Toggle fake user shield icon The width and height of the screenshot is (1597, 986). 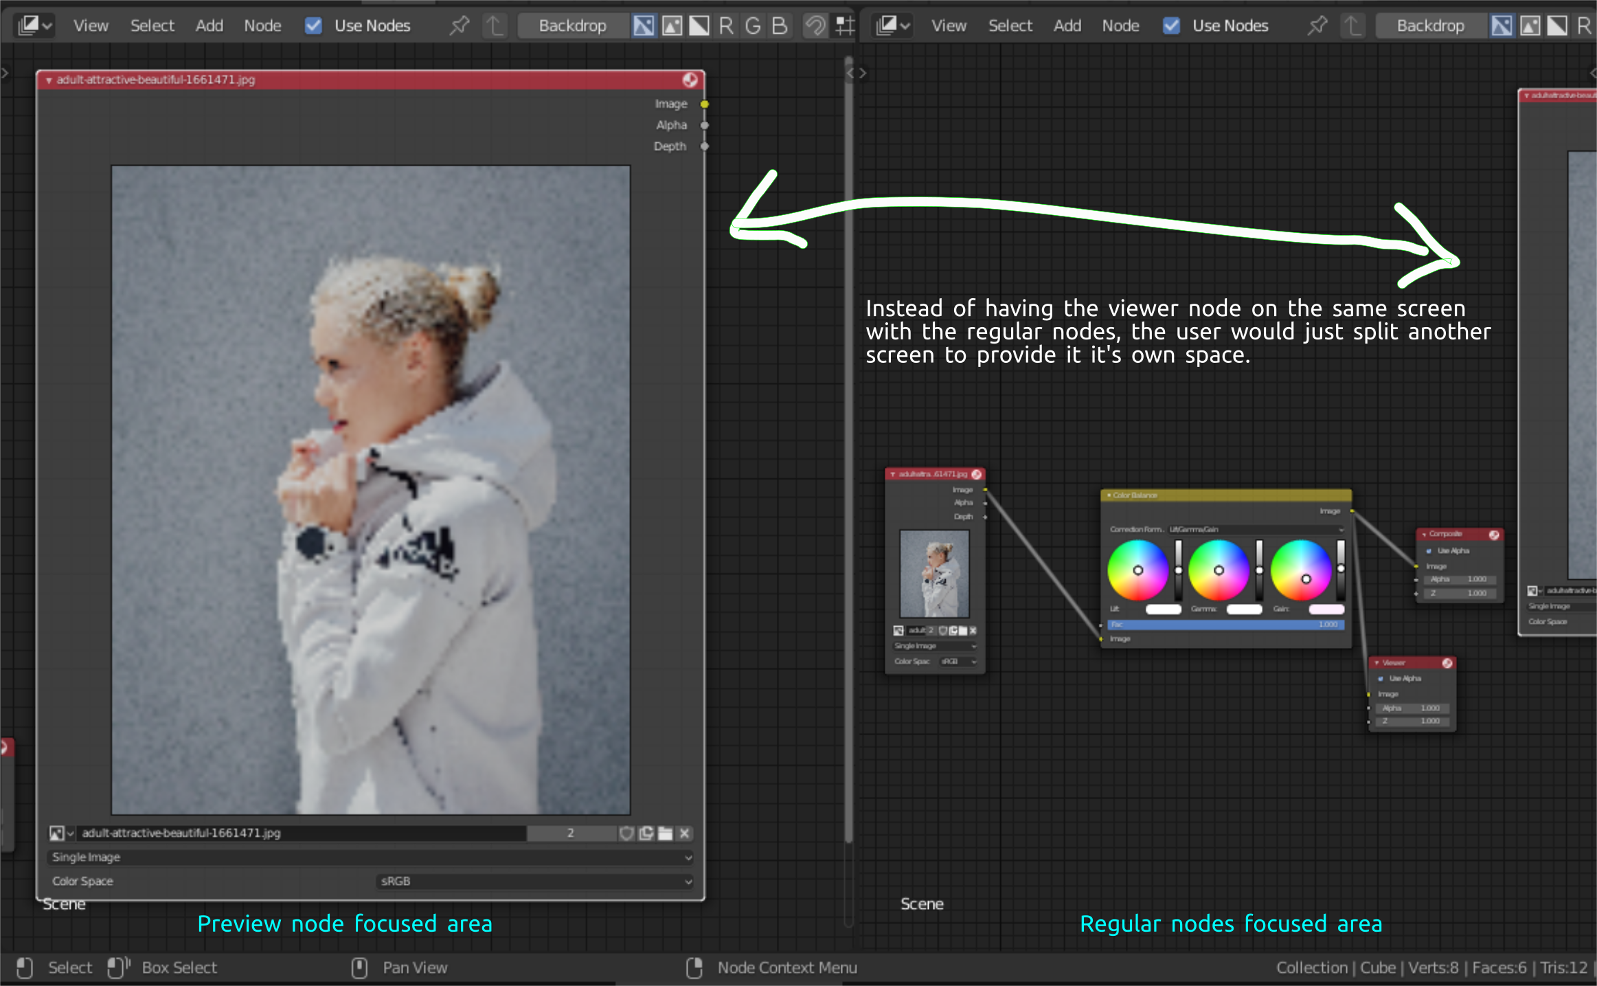[x=626, y=833]
